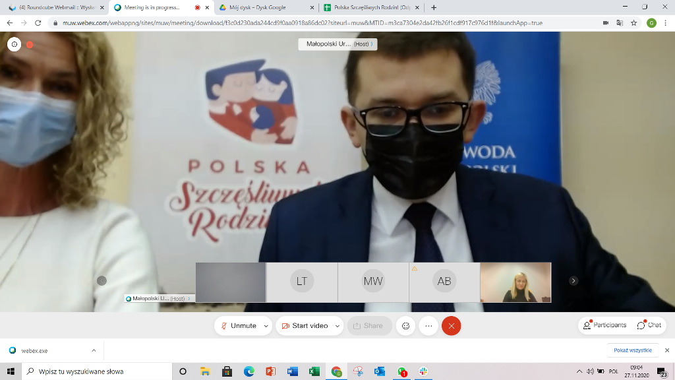
Task: Click the site lock icon in address bar
Action: click(x=55, y=23)
